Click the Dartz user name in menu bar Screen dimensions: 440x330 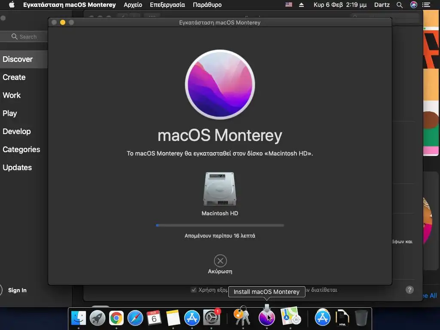point(382,5)
